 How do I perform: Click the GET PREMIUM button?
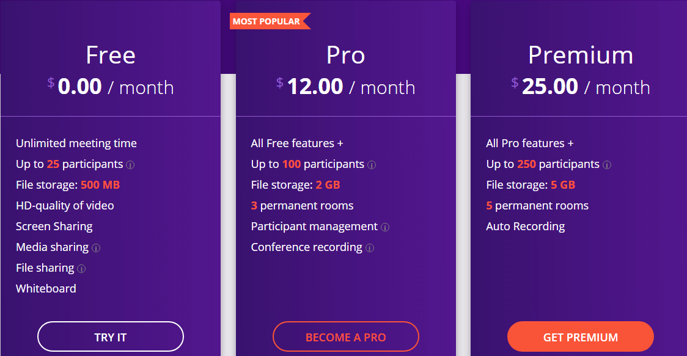click(x=581, y=336)
